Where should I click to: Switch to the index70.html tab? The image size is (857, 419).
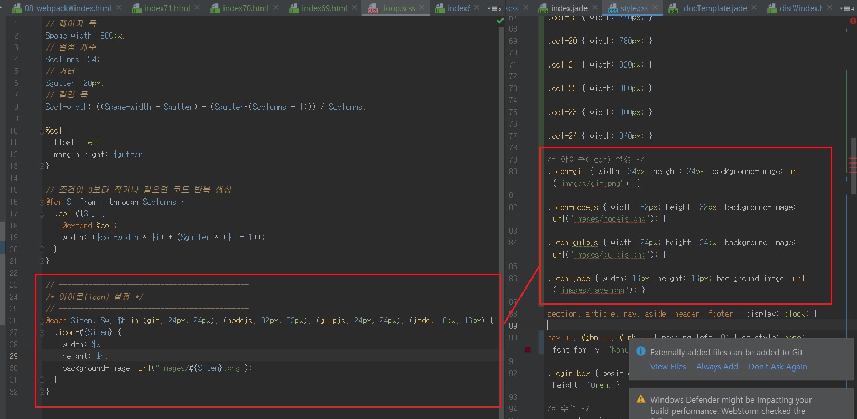246,8
